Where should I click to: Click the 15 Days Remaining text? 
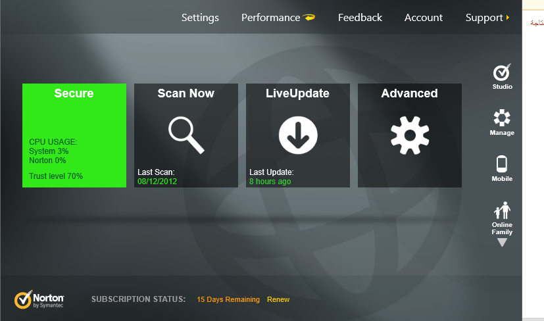coord(228,299)
